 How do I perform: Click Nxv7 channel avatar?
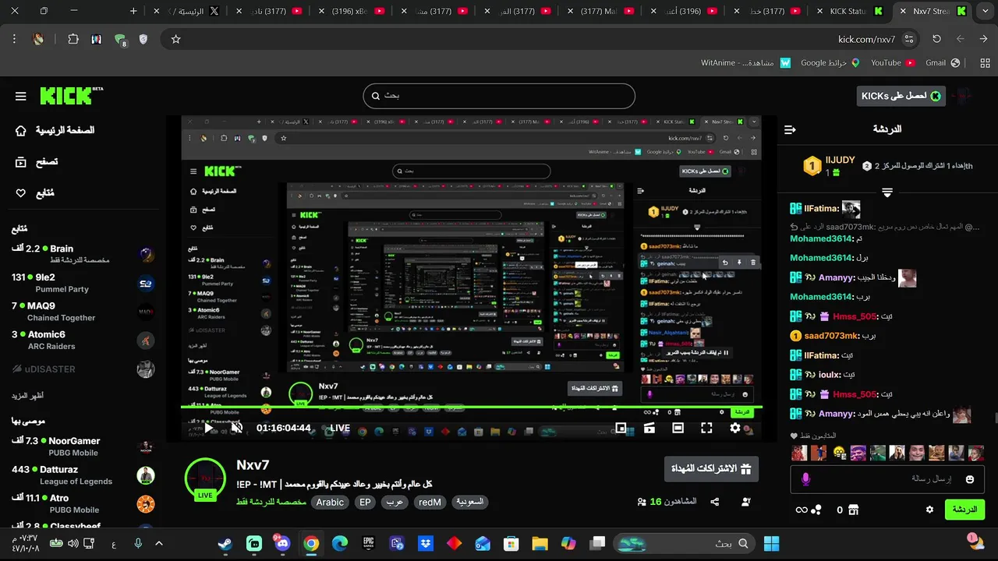(x=205, y=478)
